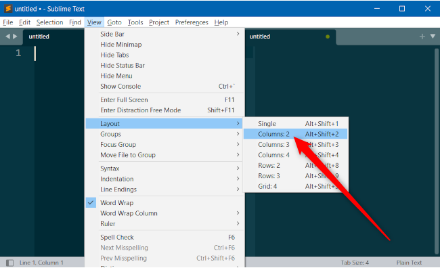Screen dimensions: 440x268
Task: Add a new tab with the plus icon
Action: pyautogui.click(x=422, y=36)
